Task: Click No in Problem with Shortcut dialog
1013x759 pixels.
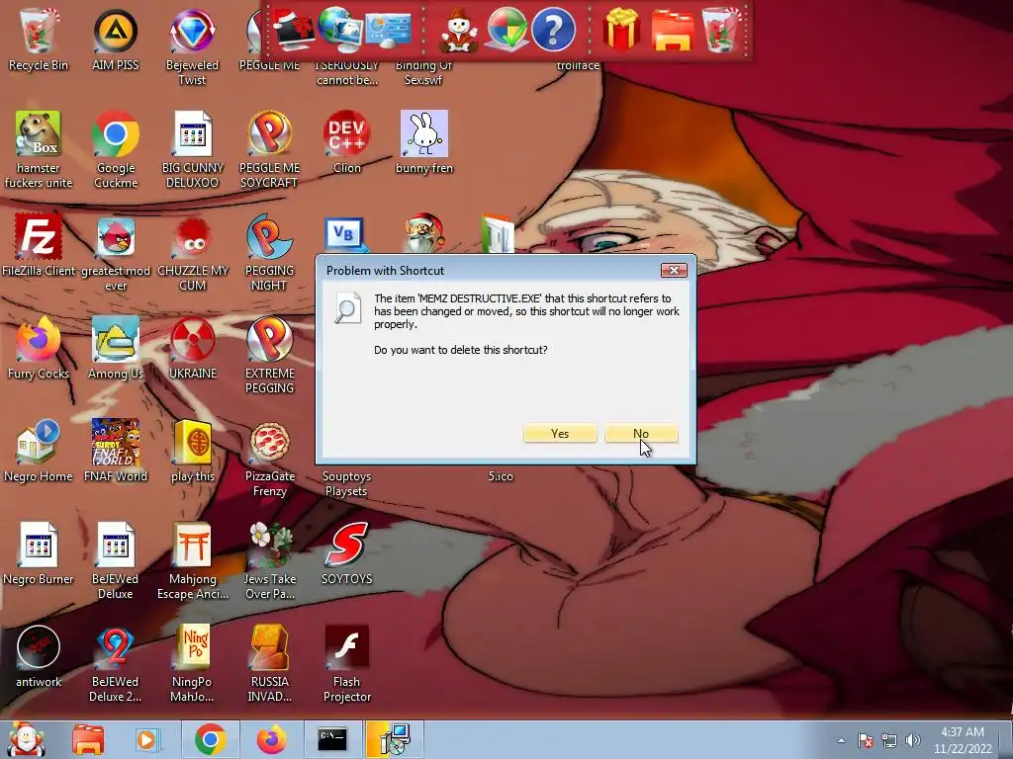Action: point(641,433)
